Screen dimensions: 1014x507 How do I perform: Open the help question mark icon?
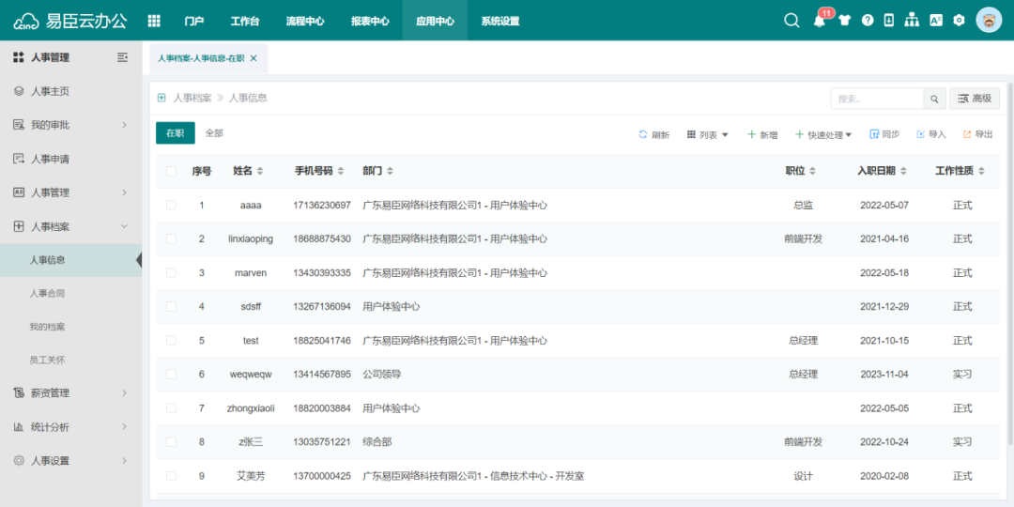tap(868, 20)
